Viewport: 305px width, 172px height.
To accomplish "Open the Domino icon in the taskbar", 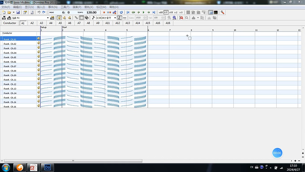I will 47,168.
